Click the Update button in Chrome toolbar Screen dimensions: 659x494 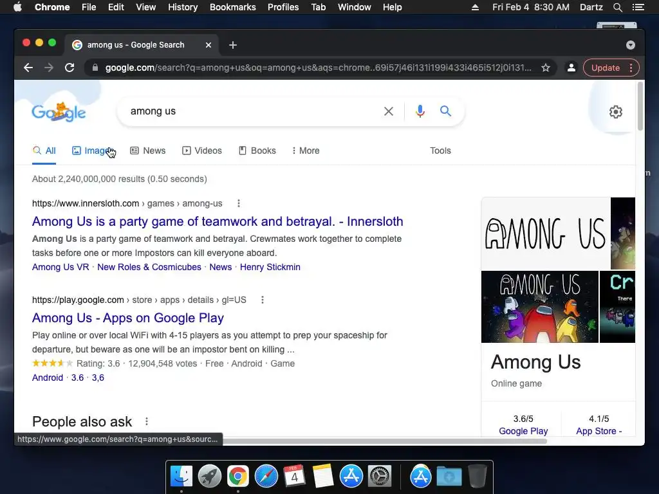[606, 68]
